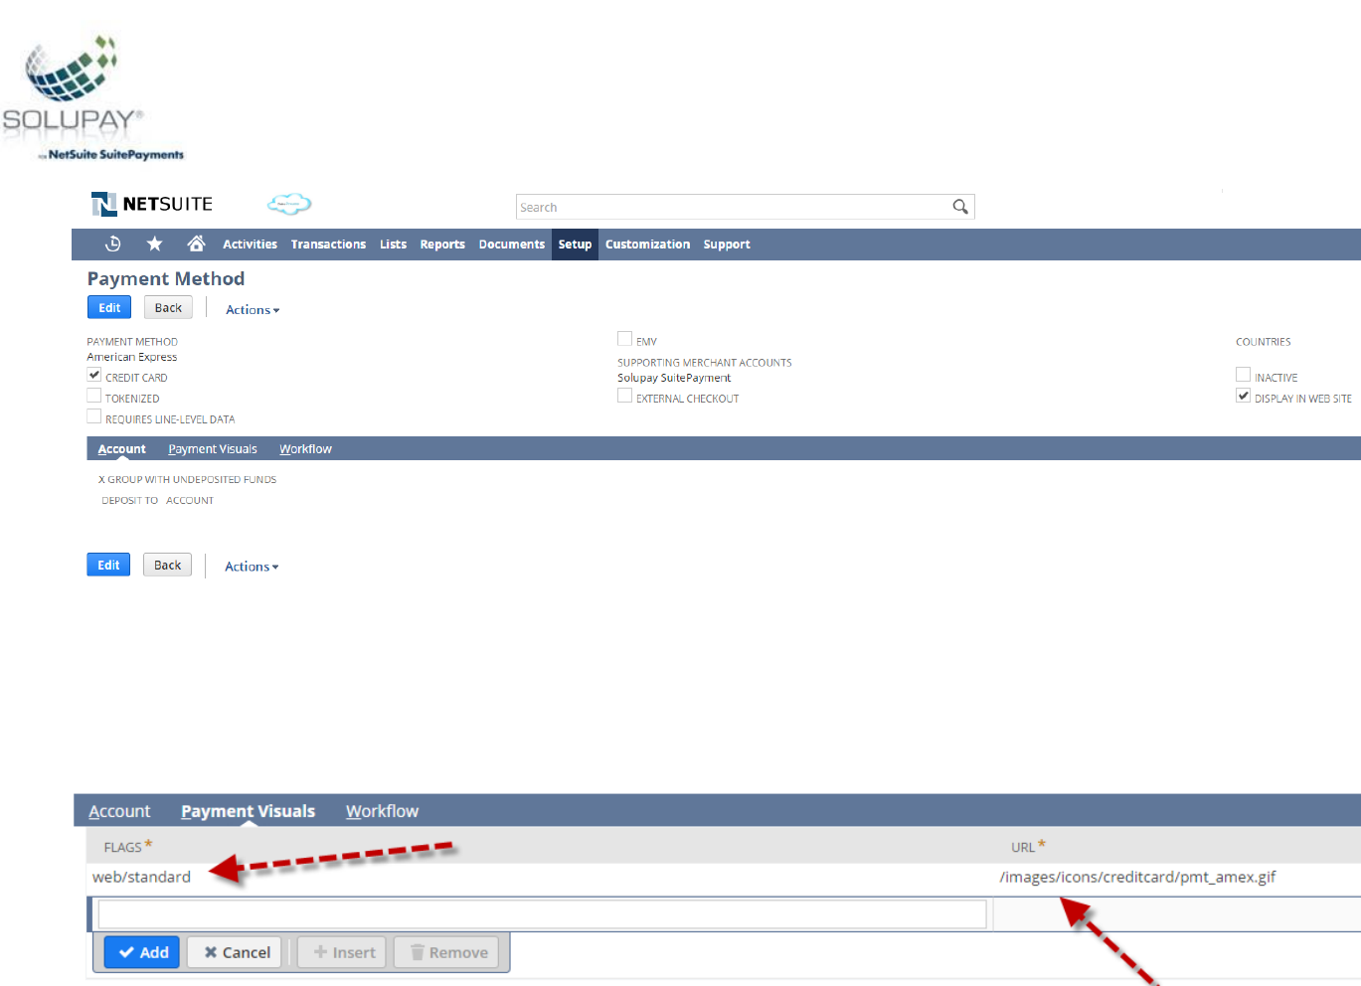Click the American Express payment method value
The image size is (1361, 986).
pos(131,357)
